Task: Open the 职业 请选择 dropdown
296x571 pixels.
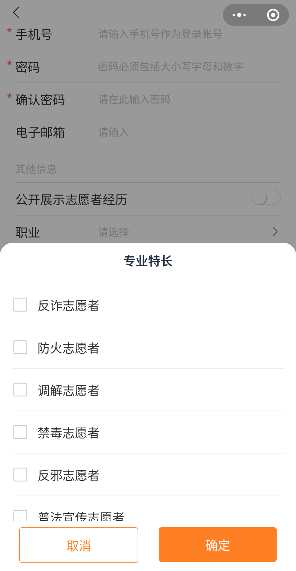Action: click(113, 232)
